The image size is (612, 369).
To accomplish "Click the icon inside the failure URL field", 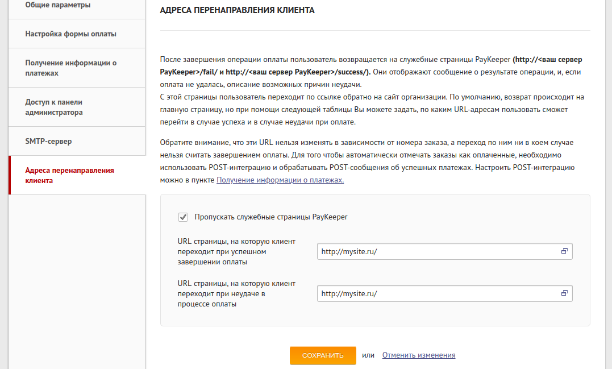I will [564, 293].
